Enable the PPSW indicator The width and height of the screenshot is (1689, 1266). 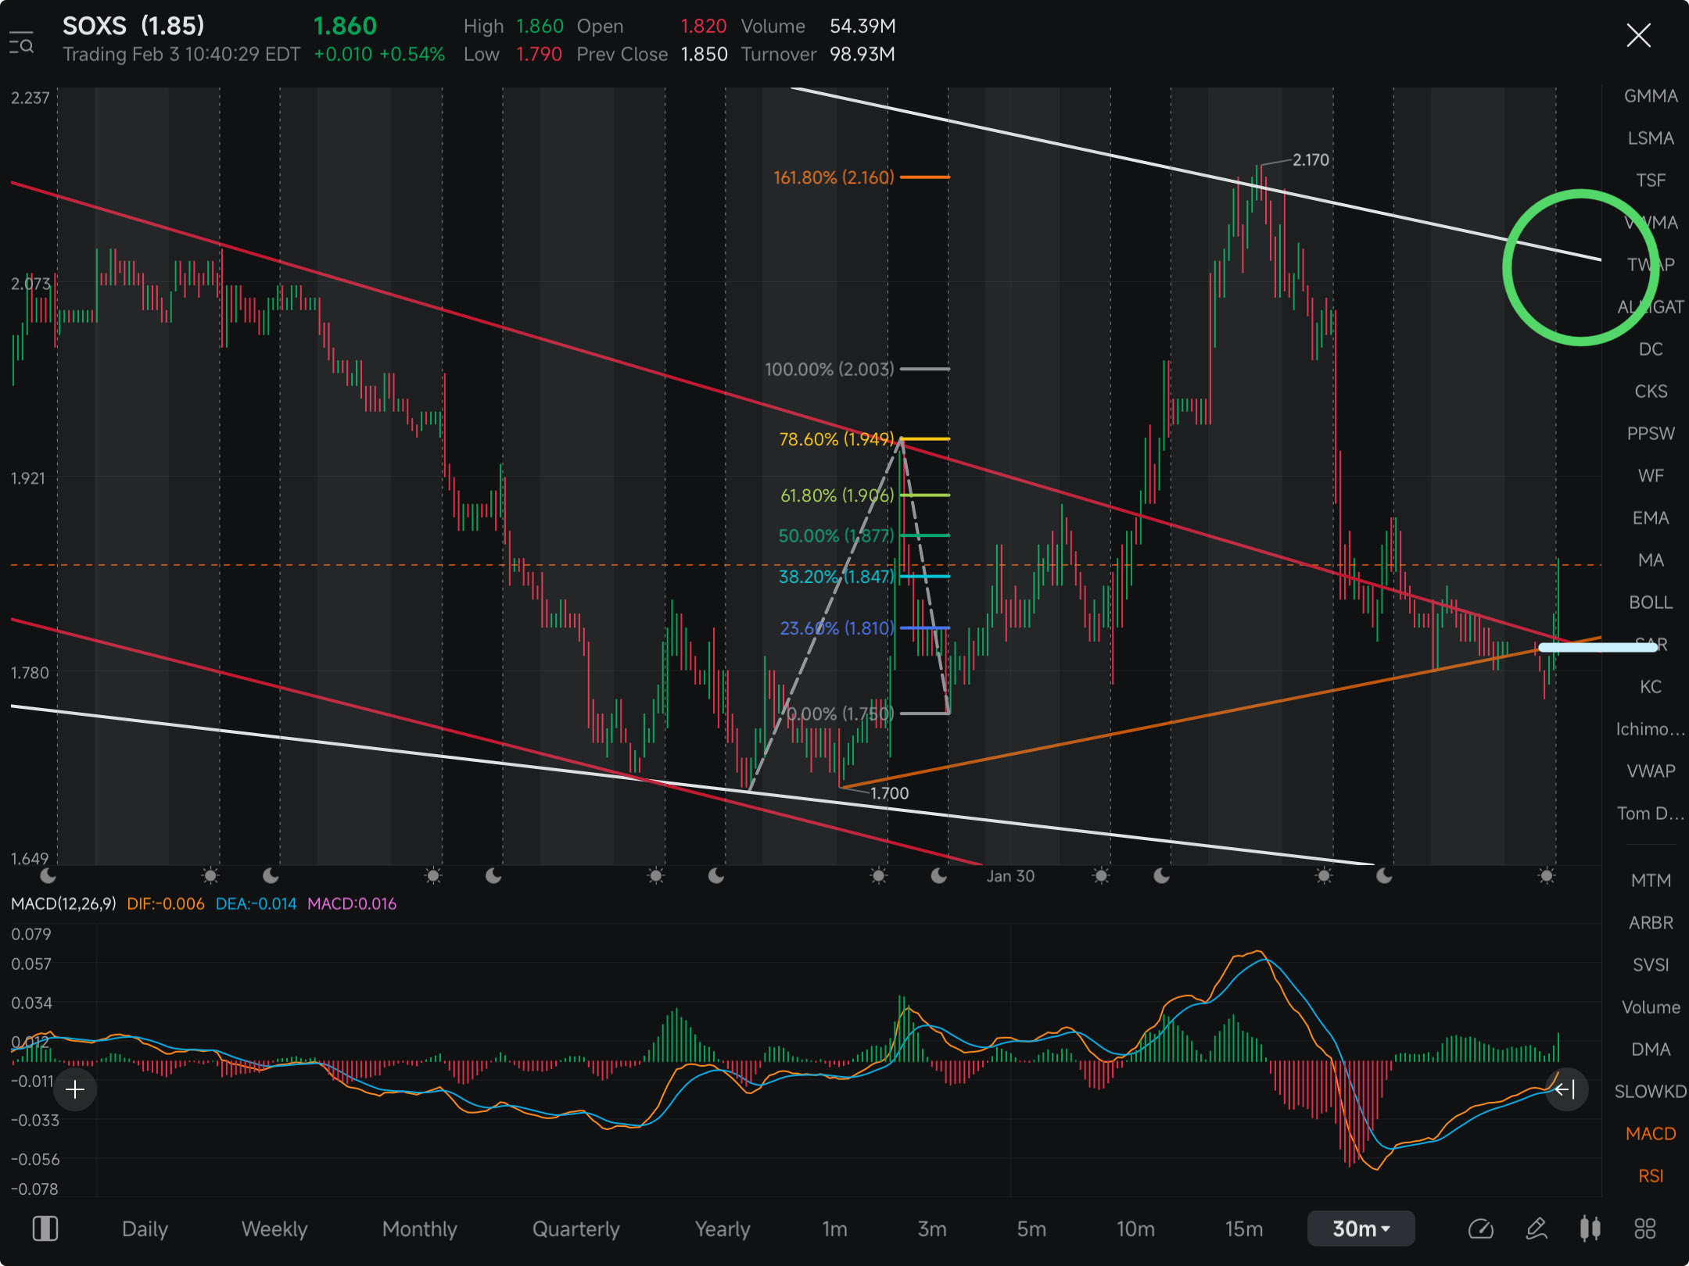[1651, 434]
